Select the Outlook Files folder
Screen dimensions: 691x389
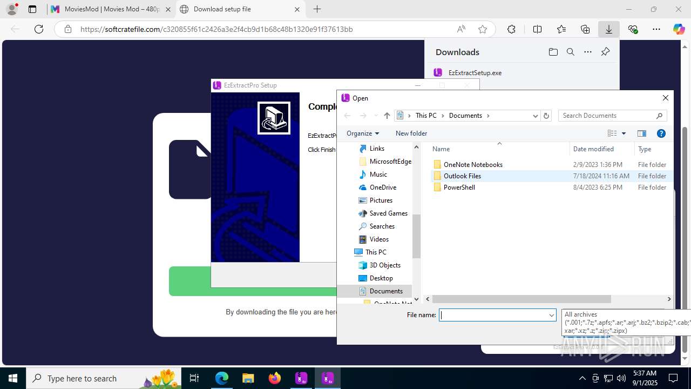(x=462, y=176)
